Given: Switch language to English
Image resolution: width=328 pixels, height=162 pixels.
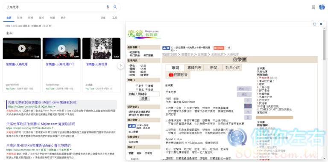Looking at the screenshot, I should click(x=135, y=159).
